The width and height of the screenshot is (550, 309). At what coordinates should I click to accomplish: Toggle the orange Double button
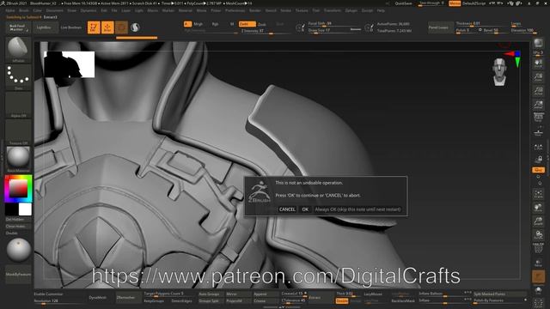342,301
